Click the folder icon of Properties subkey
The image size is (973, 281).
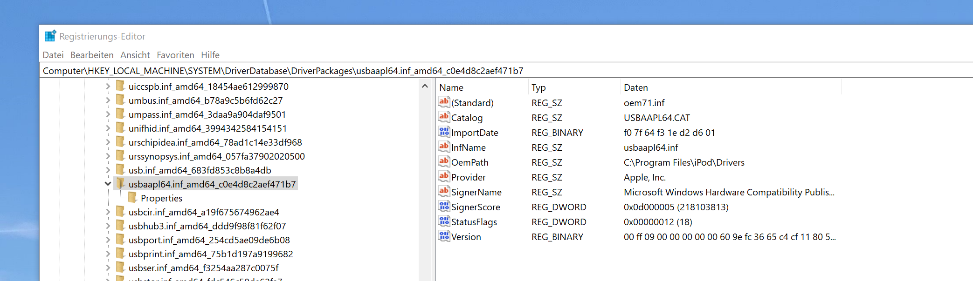pyautogui.click(x=132, y=198)
